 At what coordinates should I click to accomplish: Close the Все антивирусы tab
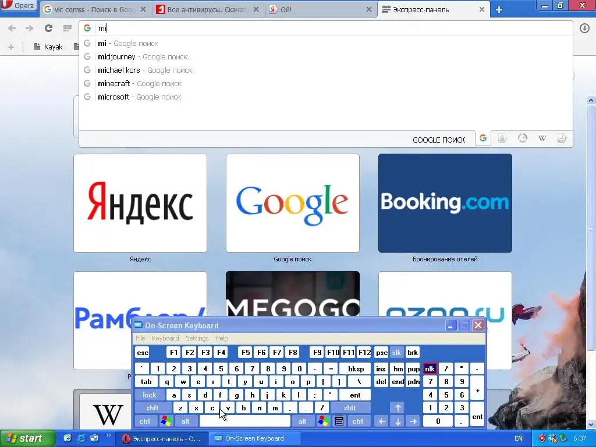tap(256, 9)
